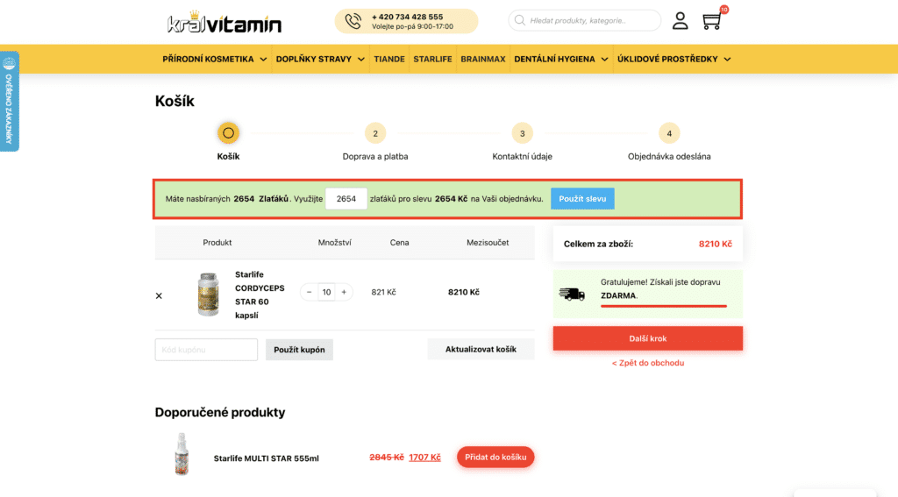The image size is (898, 497).
Task: Open the TIANDE menu item
Action: point(388,59)
